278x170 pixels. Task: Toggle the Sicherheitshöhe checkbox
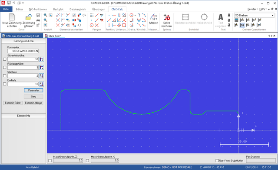point(5,59)
